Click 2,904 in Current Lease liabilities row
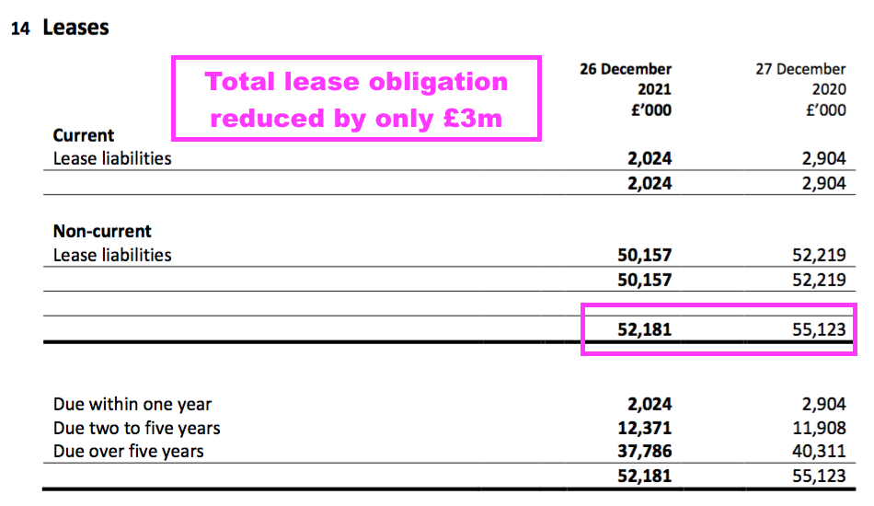 click(823, 159)
